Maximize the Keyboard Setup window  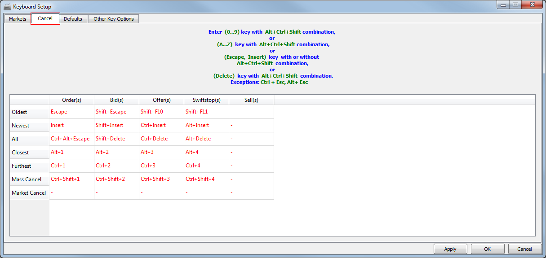pyautogui.click(x=515, y=5)
